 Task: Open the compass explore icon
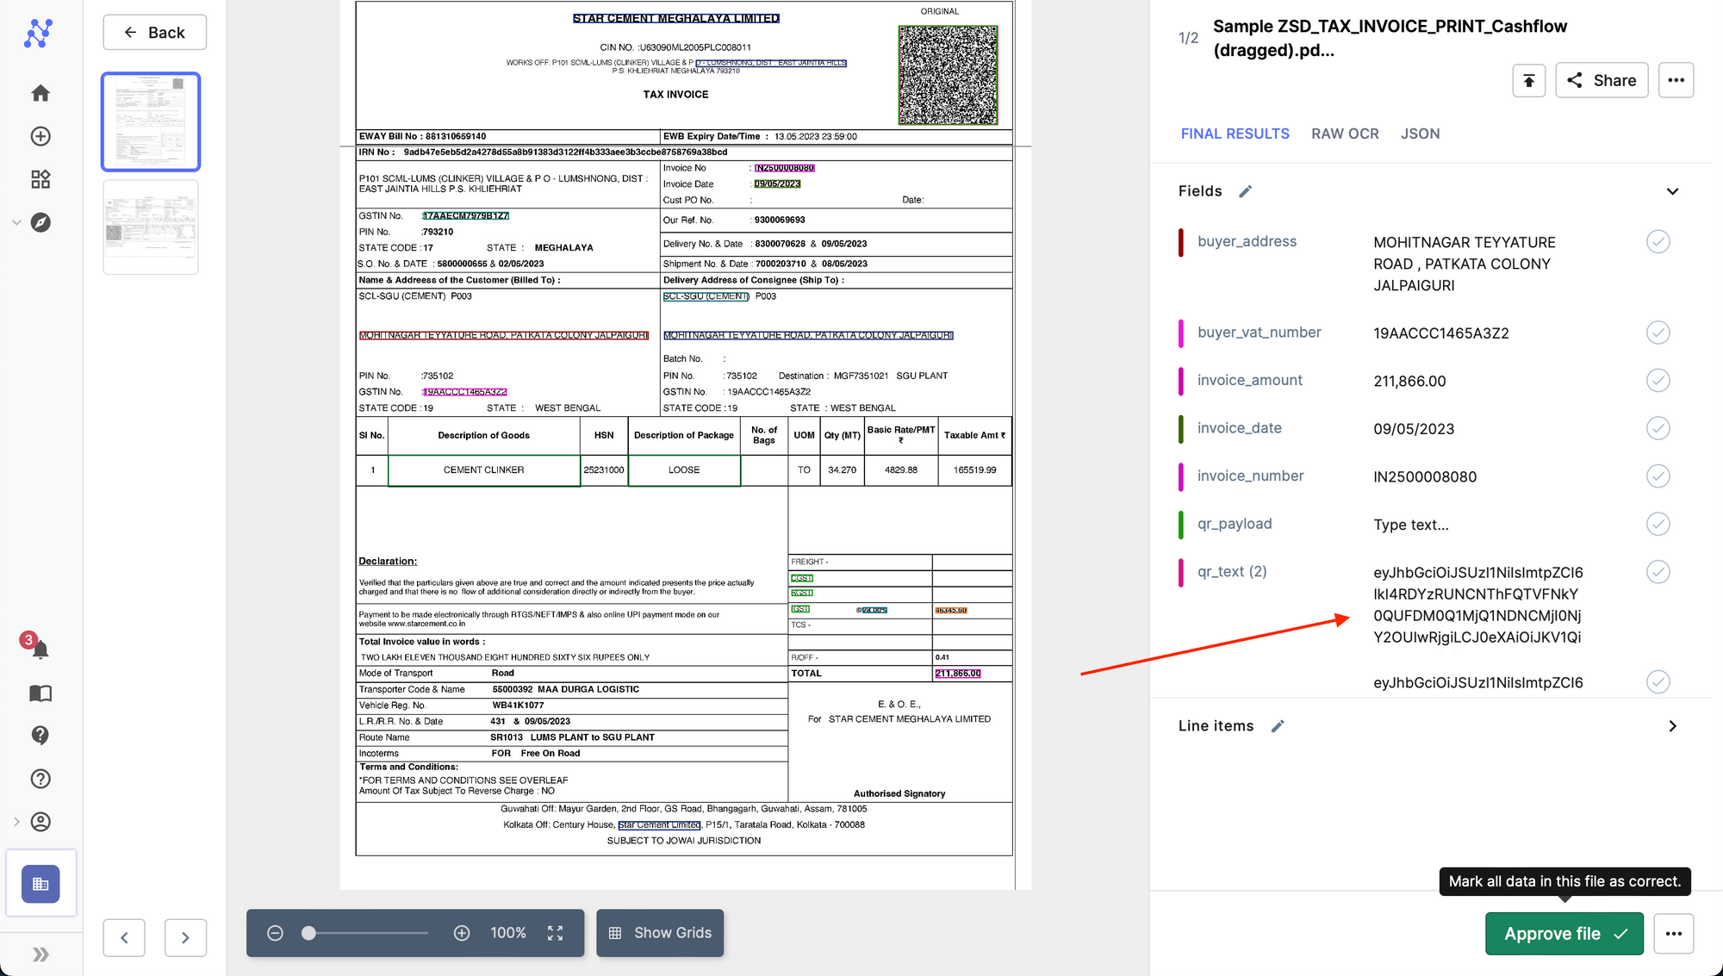click(40, 222)
